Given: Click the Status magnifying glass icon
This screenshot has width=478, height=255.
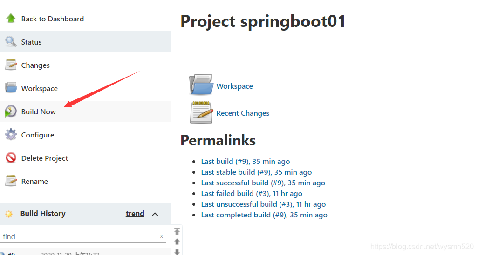Looking at the screenshot, I should 11,42.
